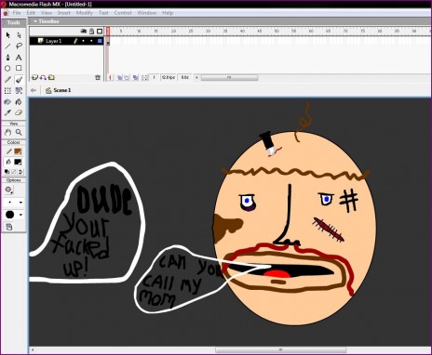Select the Line tool

(x=8, y=46)
